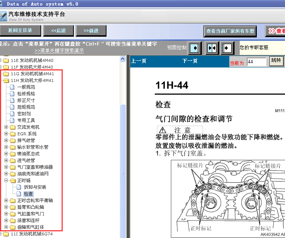Expand the 正时齿轮和平衡轴 tree node
This screenshot has width=285, height=238.
(6, 201)
